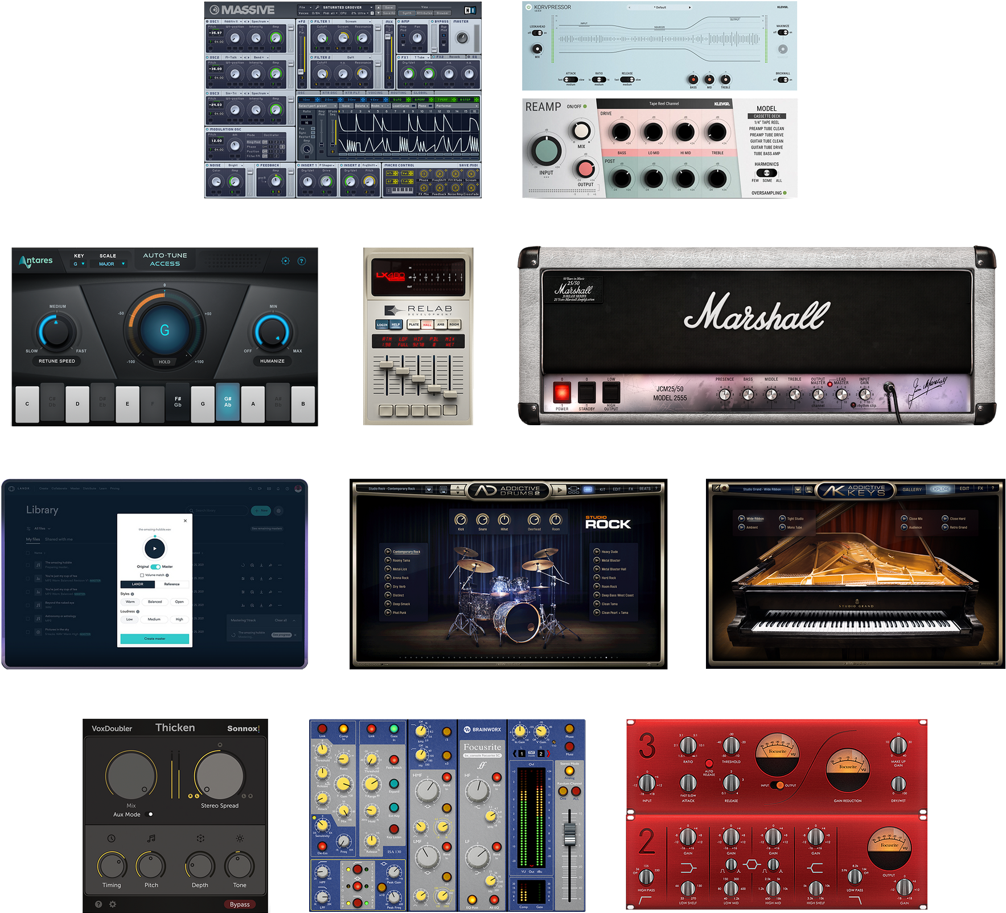Click next preset arrow in Korvpressor

pyautogui.click(x=690, y=7)
